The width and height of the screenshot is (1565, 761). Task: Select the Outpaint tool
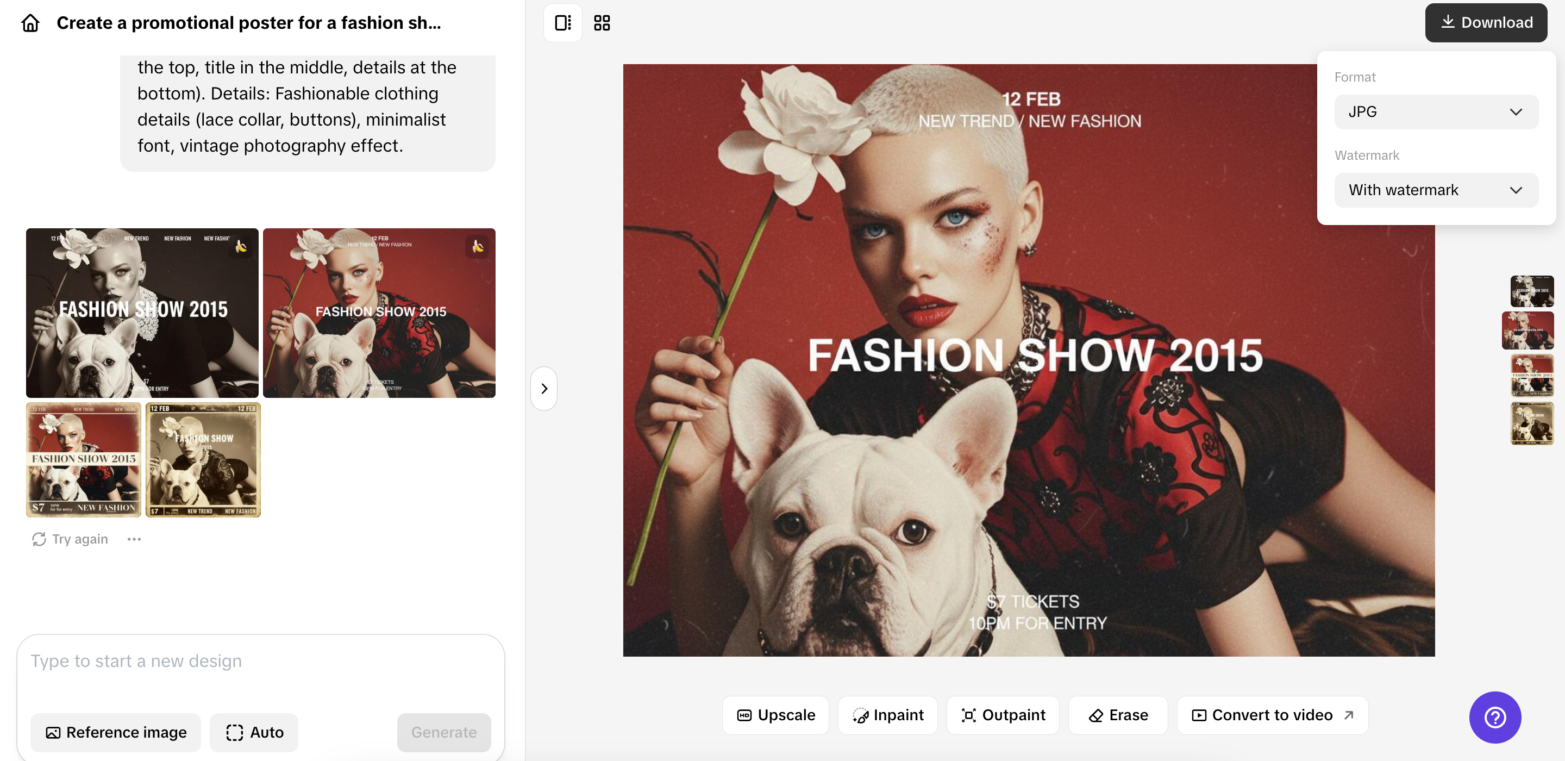(1003, 715)
